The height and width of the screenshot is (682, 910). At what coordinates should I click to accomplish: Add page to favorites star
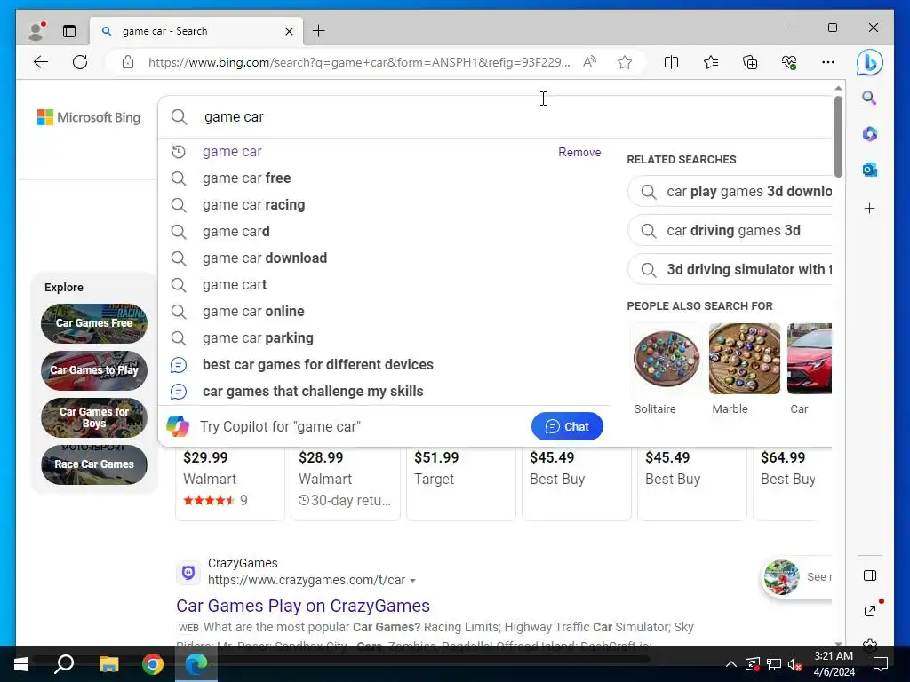point(625,62)
